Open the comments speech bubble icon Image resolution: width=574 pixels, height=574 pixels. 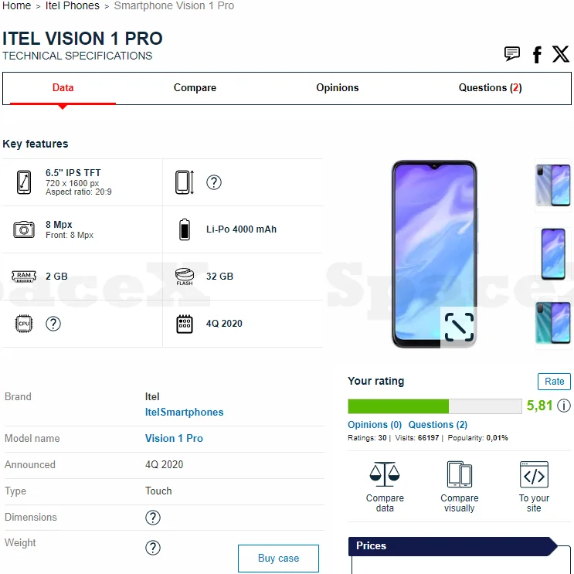(511, 54)
